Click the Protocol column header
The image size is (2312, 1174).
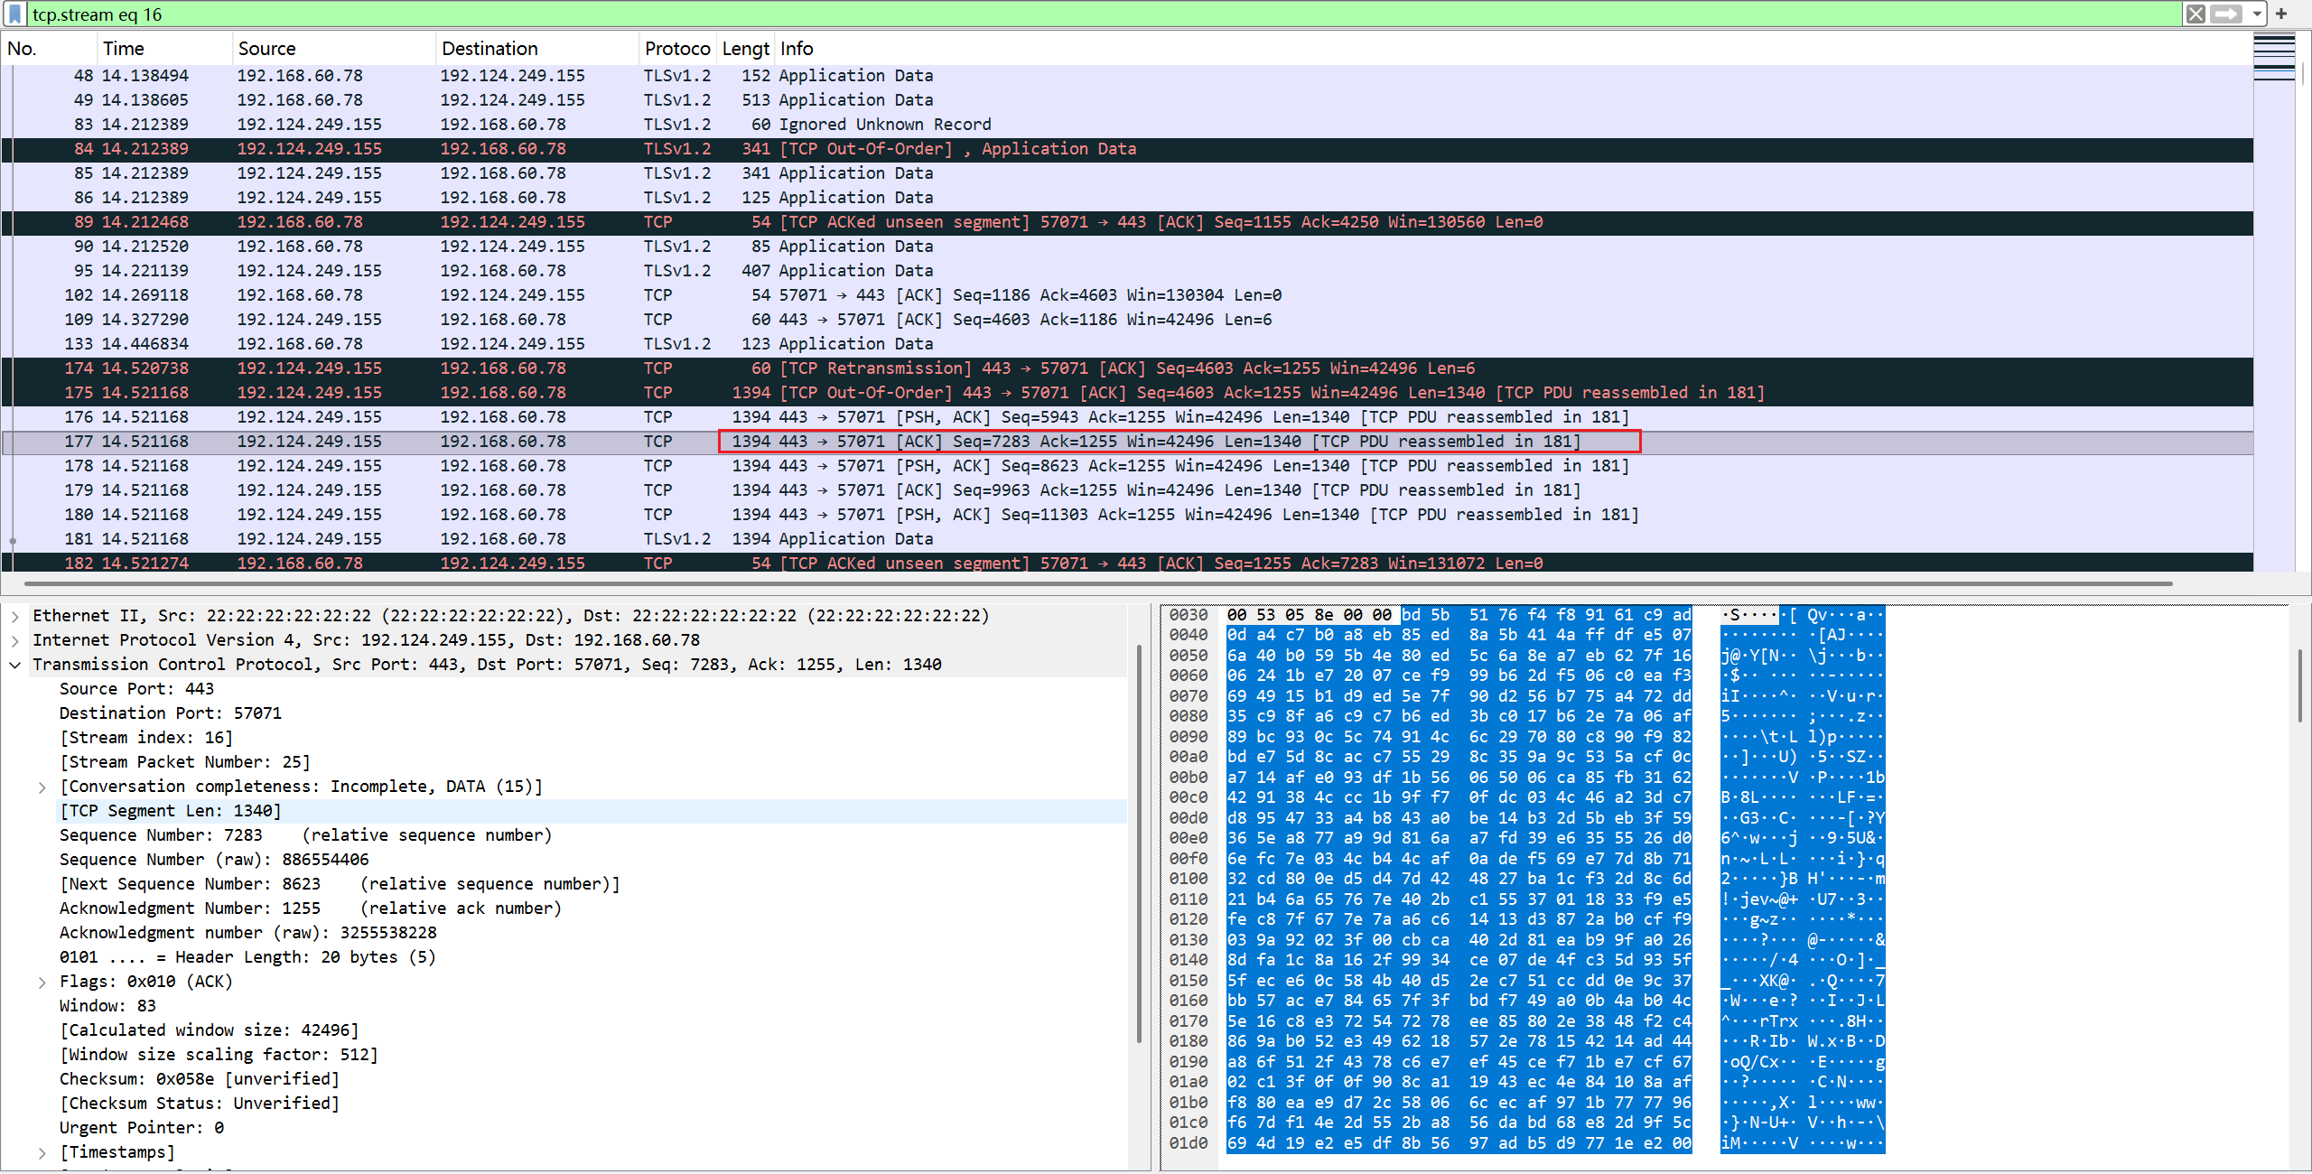pyautogui.click(x=677, y=49)
